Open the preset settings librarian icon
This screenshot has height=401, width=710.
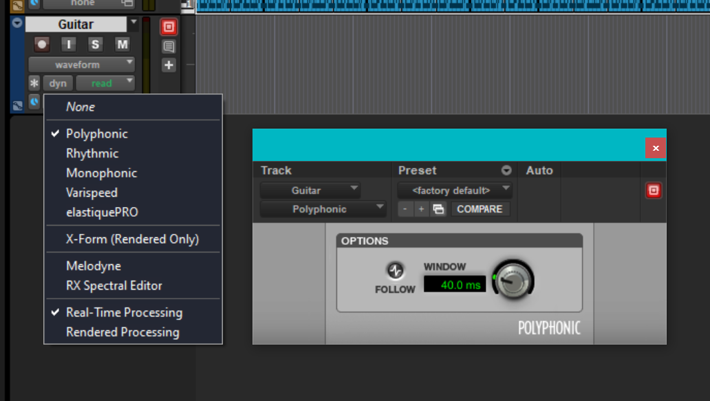[438, 209]
